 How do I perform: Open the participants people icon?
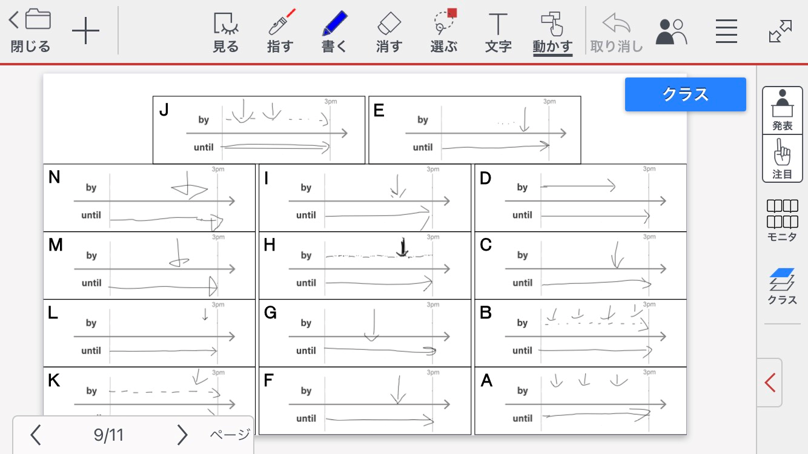[671, 31]
